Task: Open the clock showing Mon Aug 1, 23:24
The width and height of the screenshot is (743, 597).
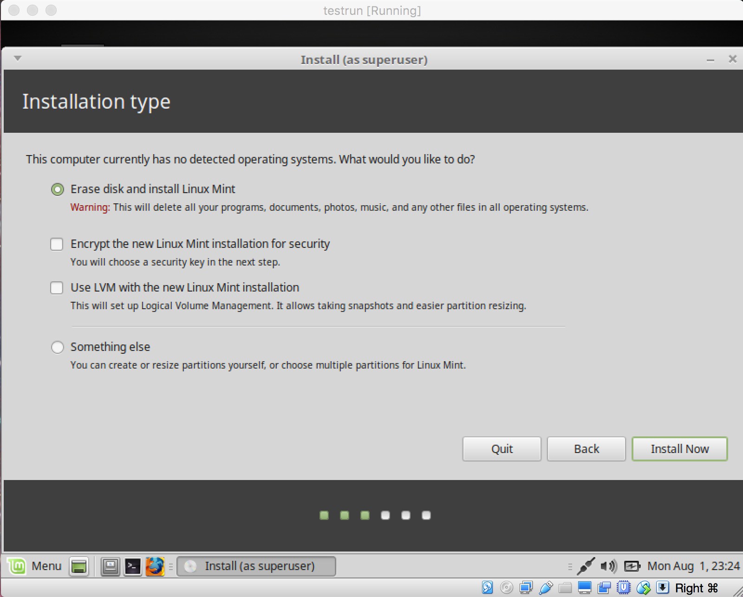Action: pos(693,566)
